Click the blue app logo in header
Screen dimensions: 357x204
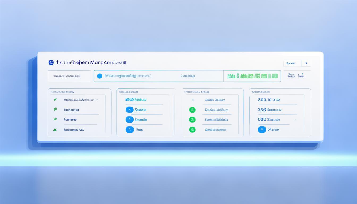[x=51, y=62]
